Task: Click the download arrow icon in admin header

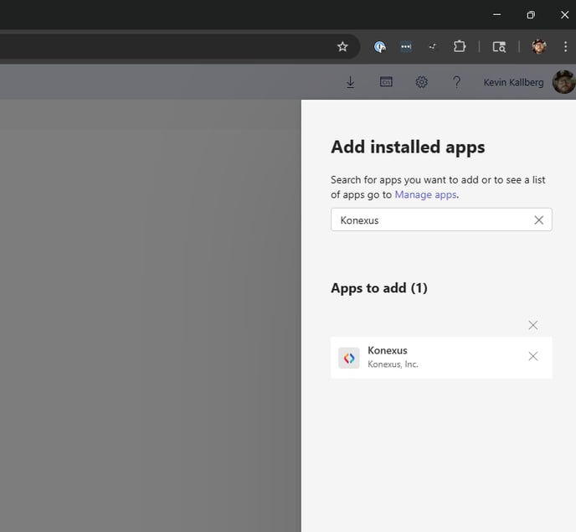Action: coord(351,82)
